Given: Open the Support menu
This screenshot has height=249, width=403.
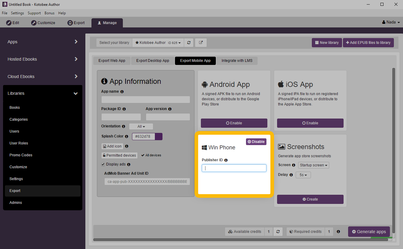Looking at the screenshot, I should click(34, 13).
